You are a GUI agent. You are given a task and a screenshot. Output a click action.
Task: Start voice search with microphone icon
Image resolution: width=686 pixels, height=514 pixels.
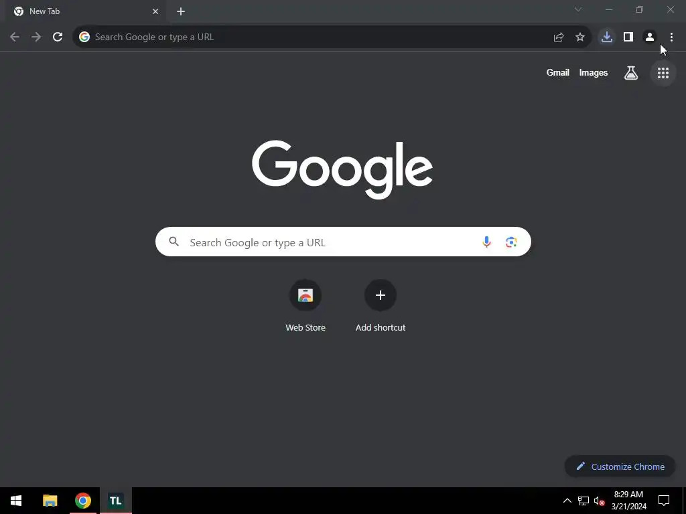486,242
